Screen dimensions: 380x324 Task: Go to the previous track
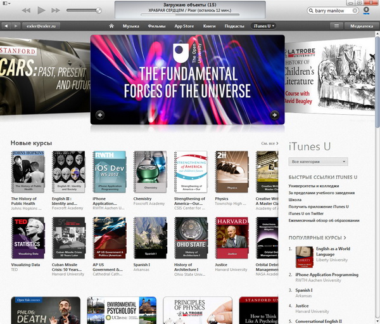(x=26, y=11)
